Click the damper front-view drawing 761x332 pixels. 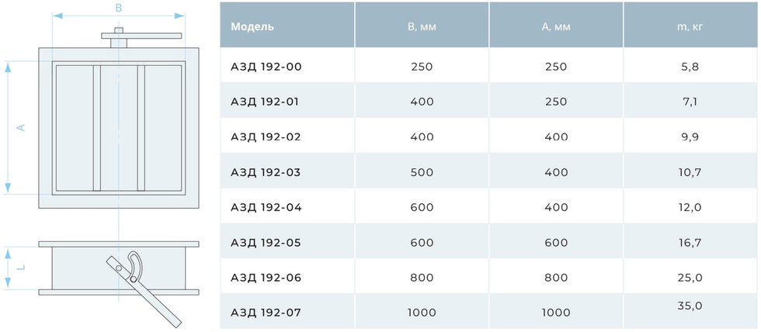pos(119,119)
